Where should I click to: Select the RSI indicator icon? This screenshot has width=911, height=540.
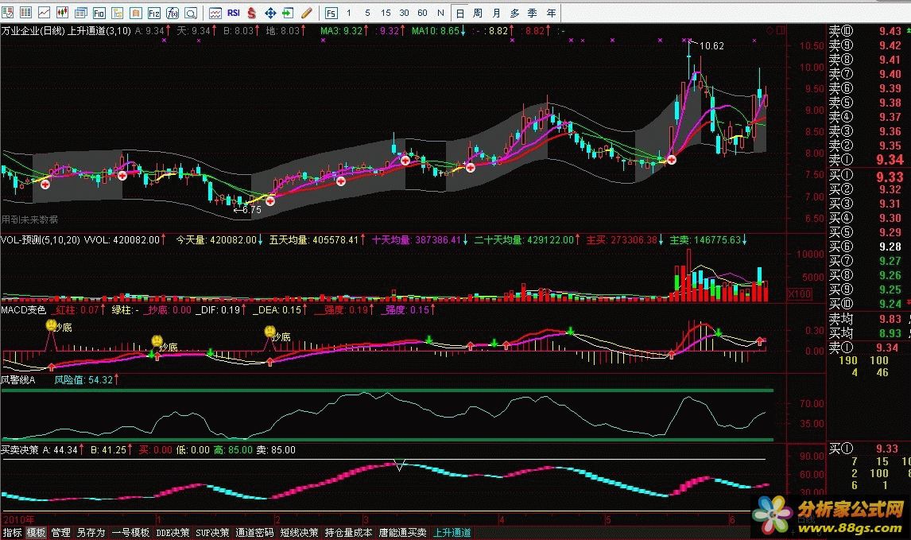pyautogui.click(x=234, y=12)
